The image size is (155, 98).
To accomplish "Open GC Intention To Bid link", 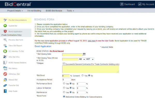I will click(x=16, y=51).
